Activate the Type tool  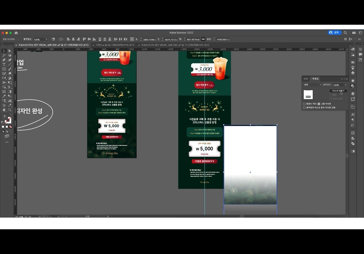pos(4,64)
